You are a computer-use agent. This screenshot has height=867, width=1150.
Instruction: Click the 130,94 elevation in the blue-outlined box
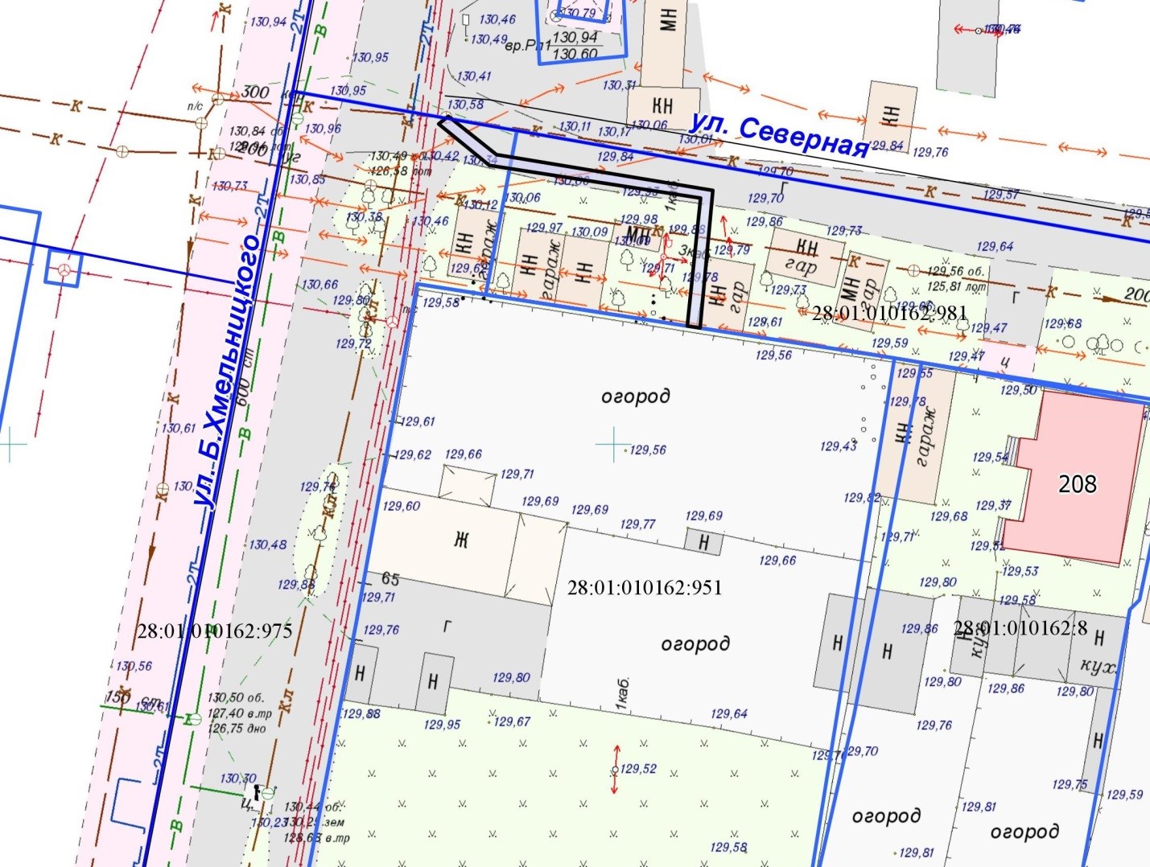click(575, 37)
